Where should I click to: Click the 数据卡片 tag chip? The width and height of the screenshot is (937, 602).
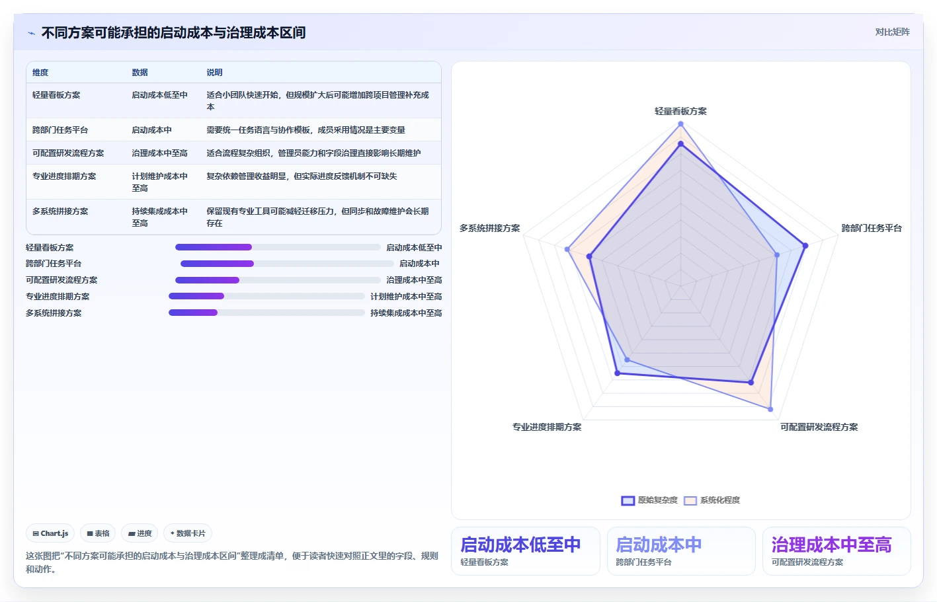coord(188,533)
